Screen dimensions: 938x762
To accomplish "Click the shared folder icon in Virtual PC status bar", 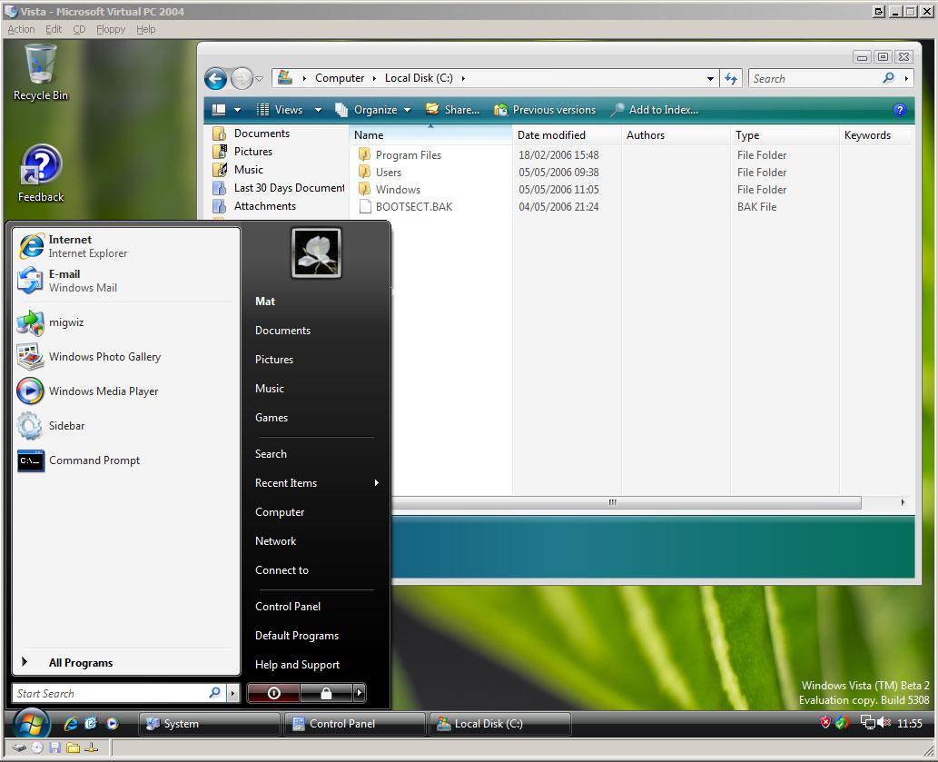I will click(x=73, y=747).
